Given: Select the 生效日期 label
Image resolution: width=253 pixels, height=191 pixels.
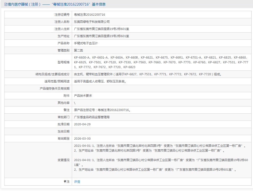Looking at the screenshot, I should 64,131.
